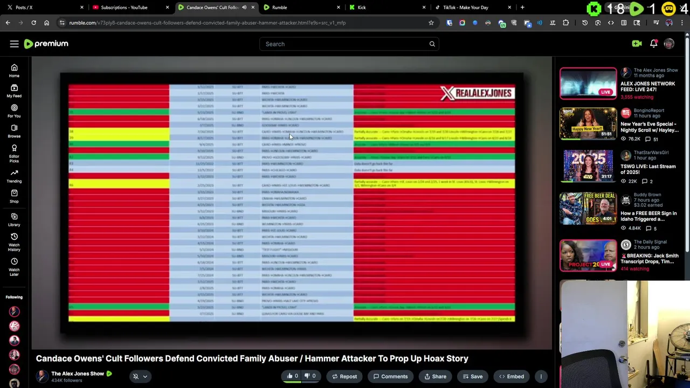Click the browser home button

46,23
